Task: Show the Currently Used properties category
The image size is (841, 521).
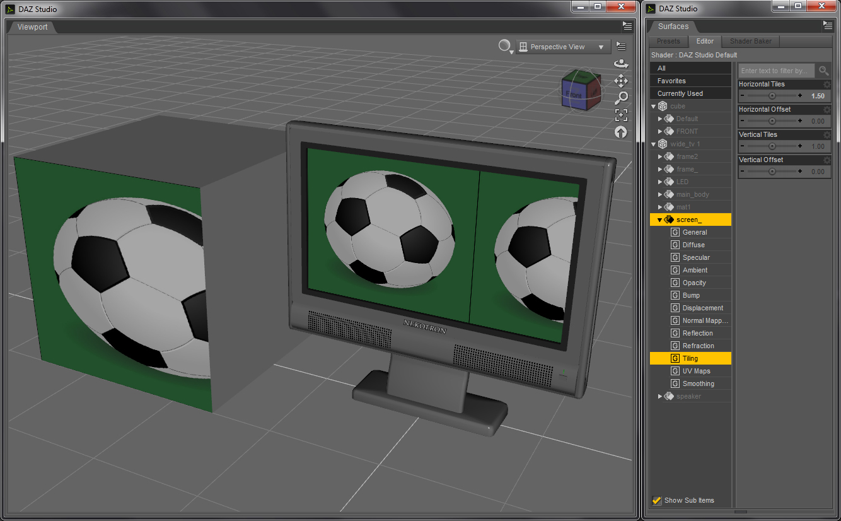Action: tap(690, 93)
